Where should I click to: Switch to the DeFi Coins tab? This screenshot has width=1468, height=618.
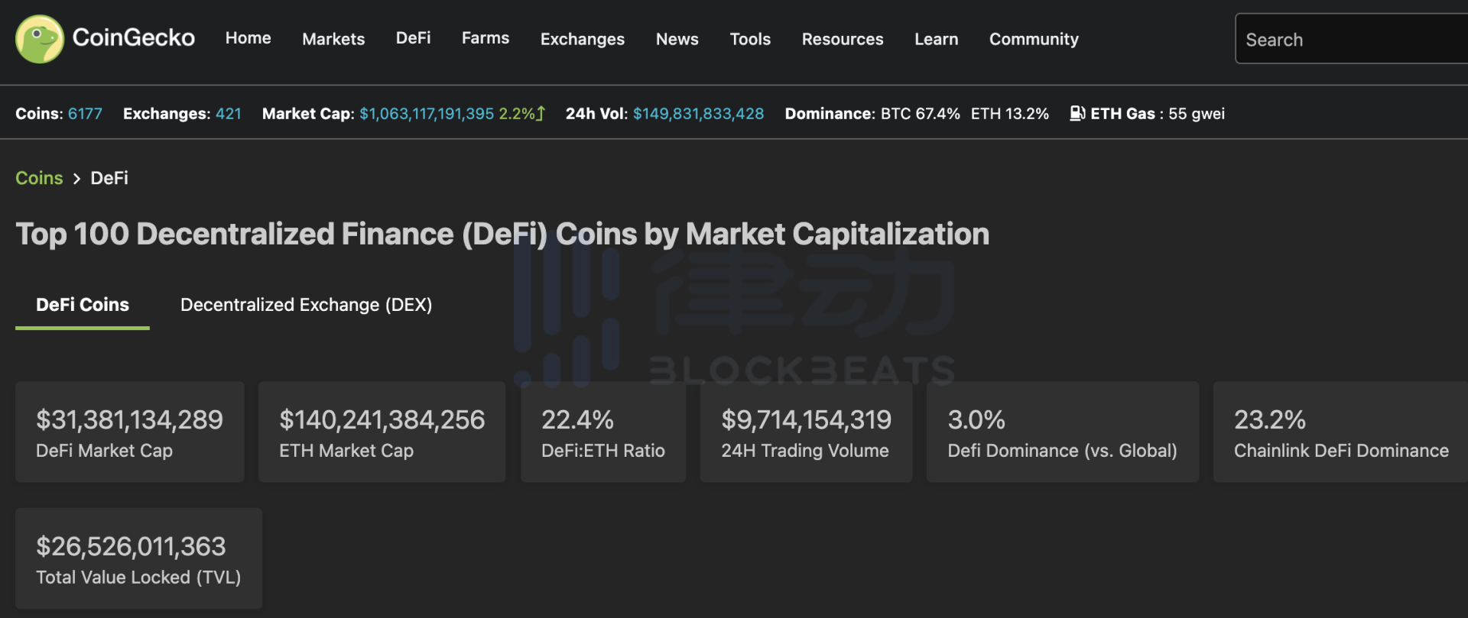(x=83, y=305)
